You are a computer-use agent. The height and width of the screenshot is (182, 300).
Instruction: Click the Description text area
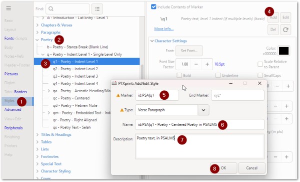pos(199,146)
